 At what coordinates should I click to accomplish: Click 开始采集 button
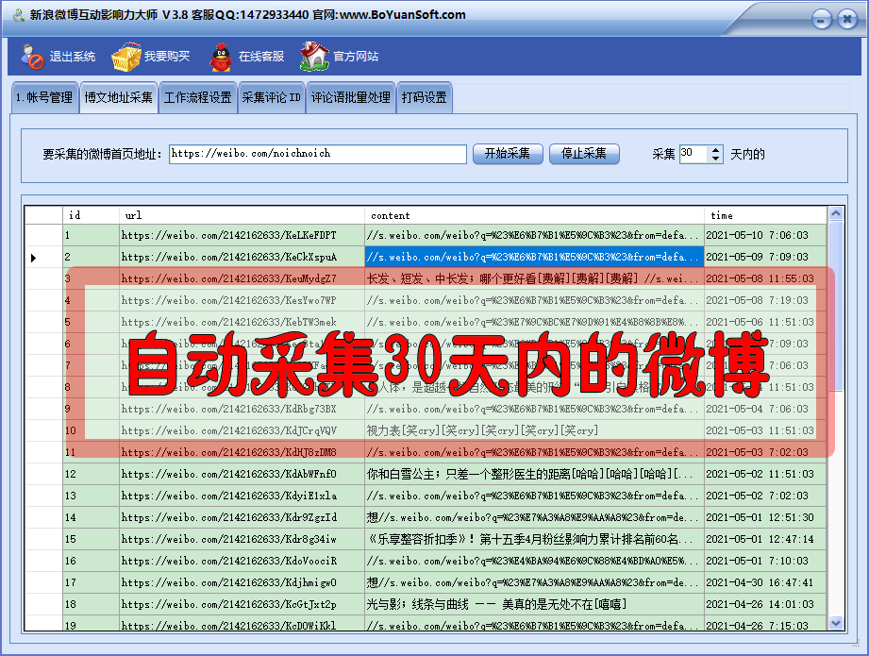tap(508, 154)
